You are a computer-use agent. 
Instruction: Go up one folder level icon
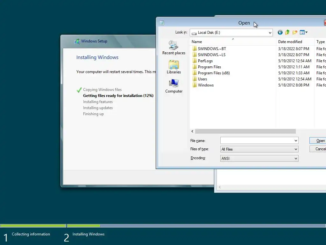pyautogui.click(x=287, y=32)
